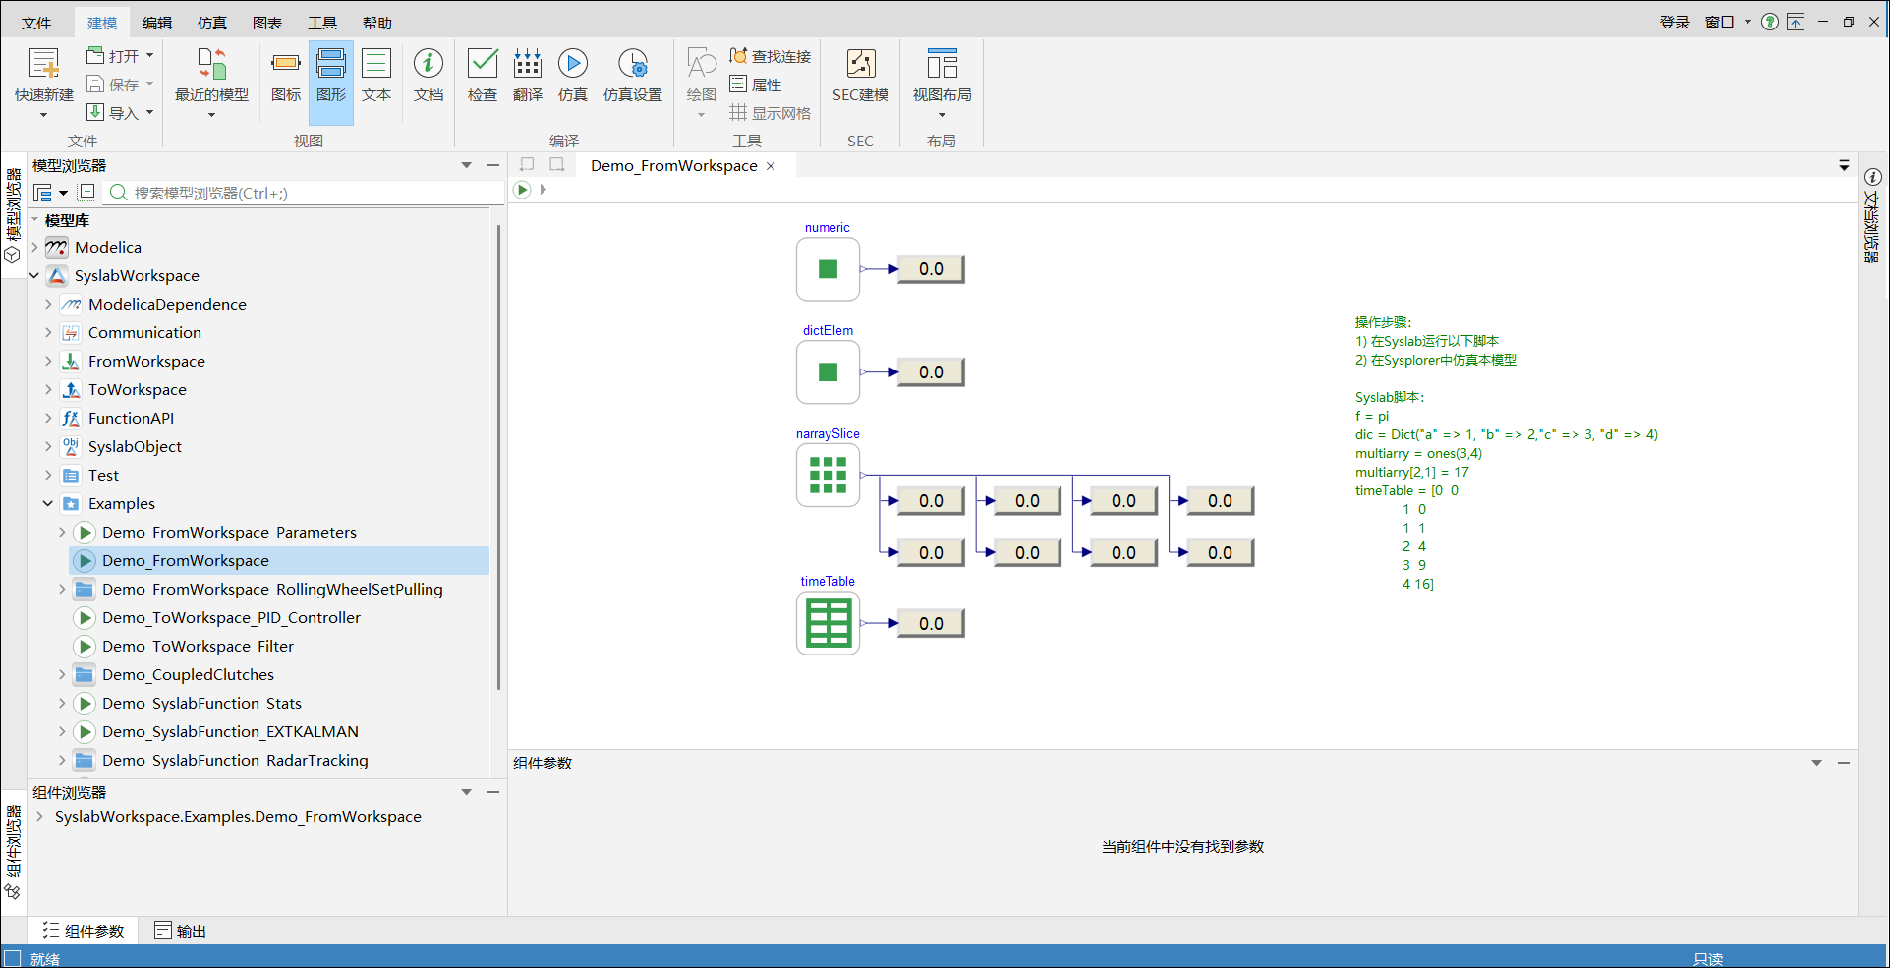Toggle 显示网格 show grid

coord(771,113)
